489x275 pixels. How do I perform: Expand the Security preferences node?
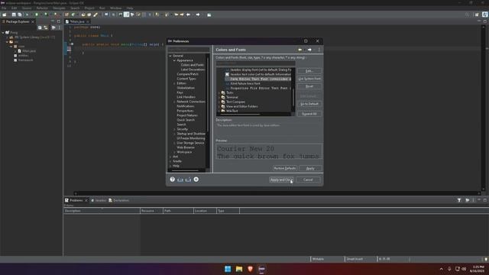tap(174, 129)
